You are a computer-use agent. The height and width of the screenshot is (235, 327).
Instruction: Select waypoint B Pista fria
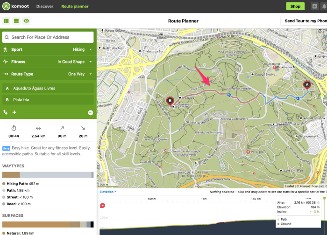(48, 100)
